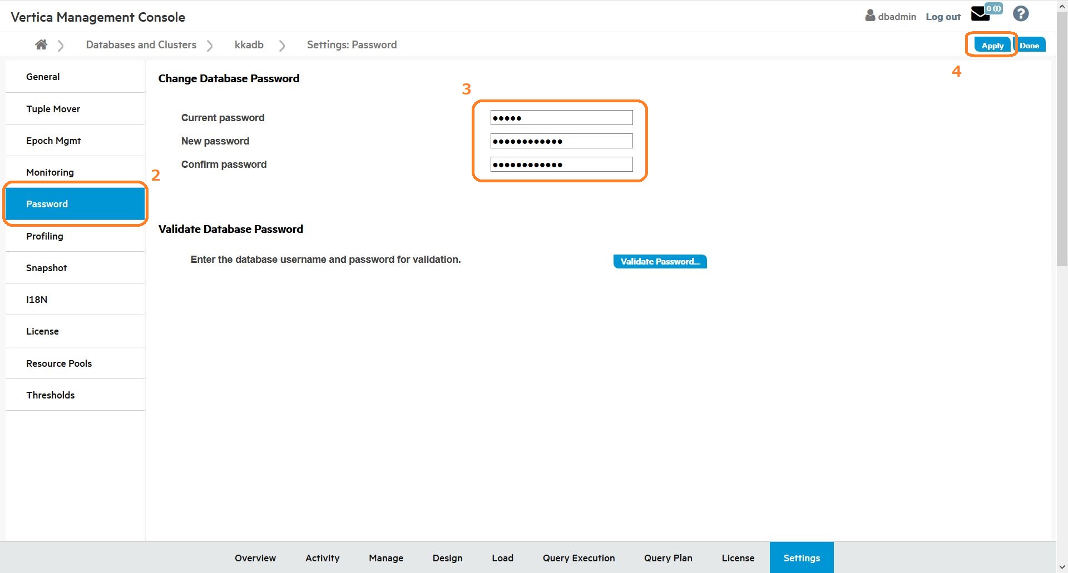1068x573 pixels.
Task: Select Resource Pools in the sidebar
Action: click(x=59, y=363)
